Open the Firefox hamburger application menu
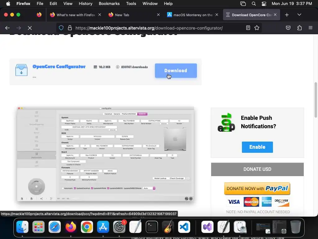318x239 pixels. pyautogui.click(x=311, y=28)
